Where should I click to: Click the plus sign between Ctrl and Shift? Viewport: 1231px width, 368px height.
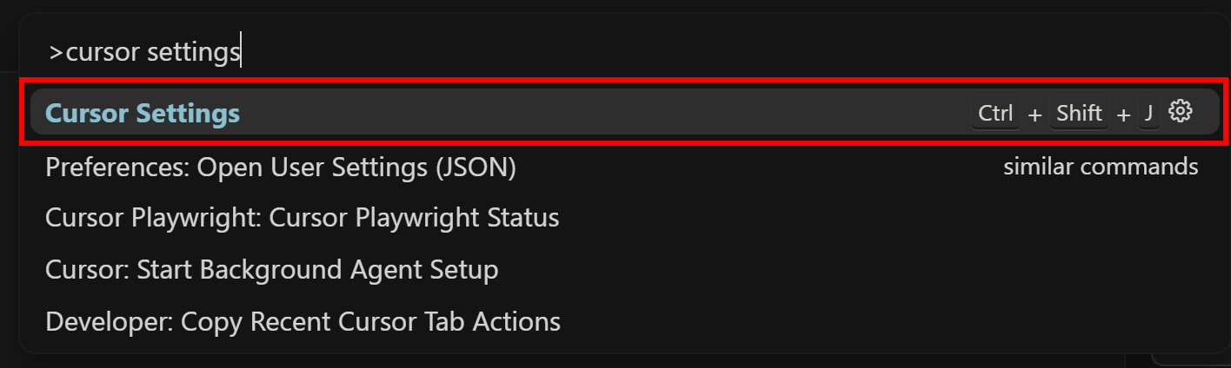click(1035, 115)
